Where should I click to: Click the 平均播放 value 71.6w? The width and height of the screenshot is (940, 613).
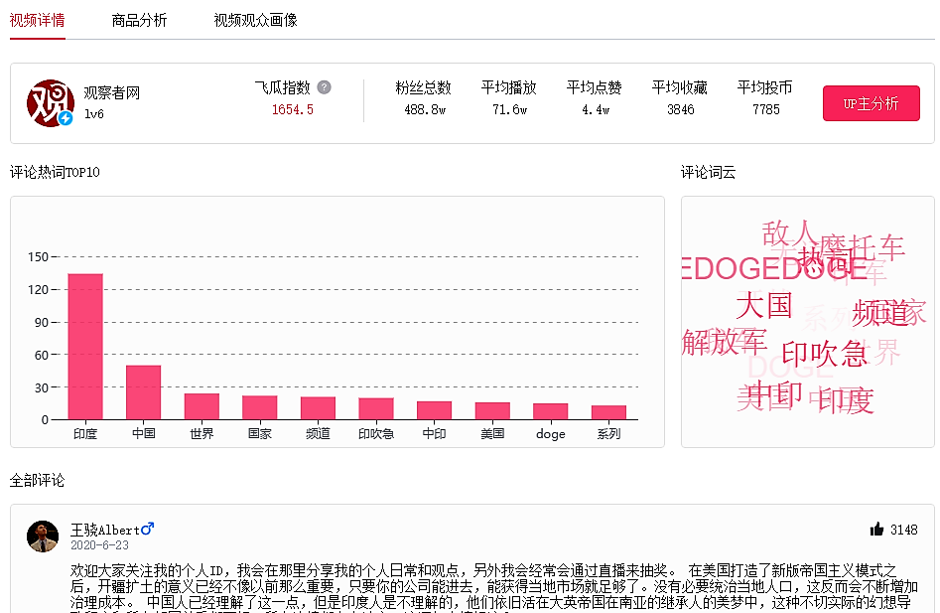click(x=509, y=109)
